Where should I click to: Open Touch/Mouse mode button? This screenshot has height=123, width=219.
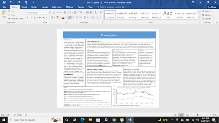(x=26, y=2)
